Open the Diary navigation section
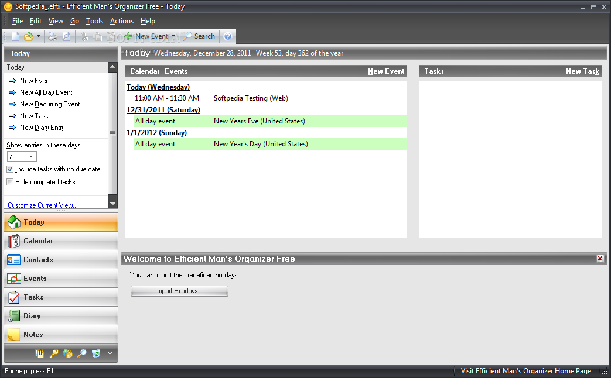 click(x=61, y=316)
